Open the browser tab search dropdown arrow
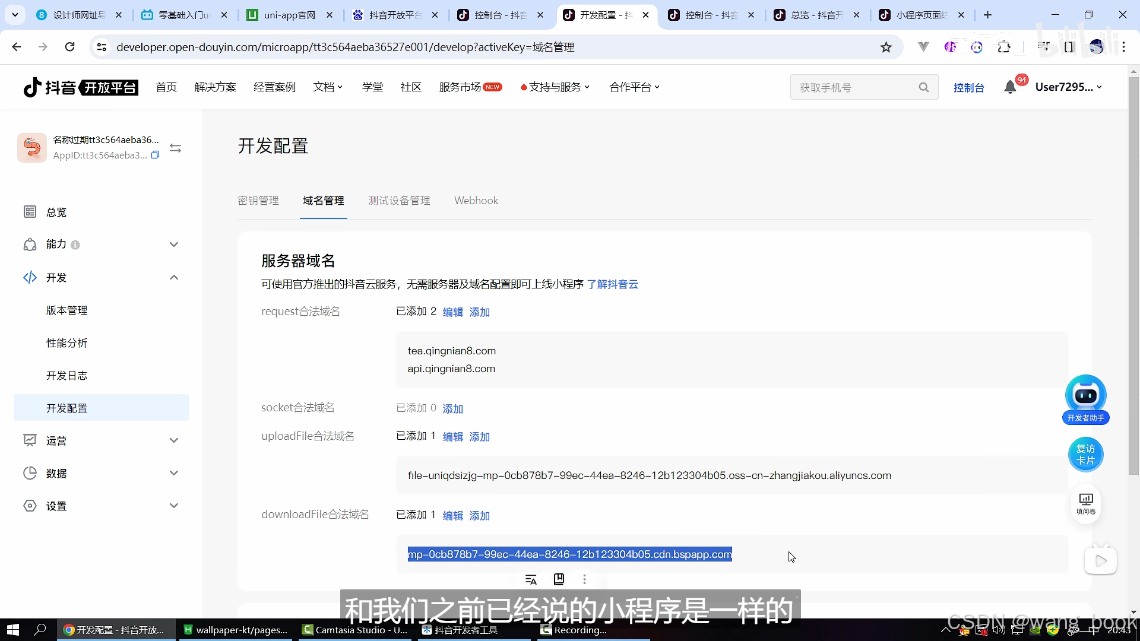Viewport: 1140px width, 641px height. pyautogui.click(x=15, y=15)
